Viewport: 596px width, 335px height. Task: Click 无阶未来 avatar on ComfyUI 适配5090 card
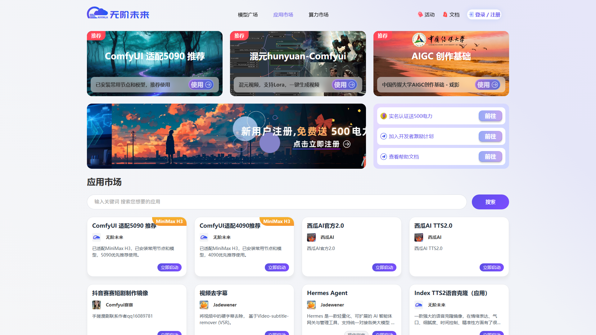(x=97, y=237)
